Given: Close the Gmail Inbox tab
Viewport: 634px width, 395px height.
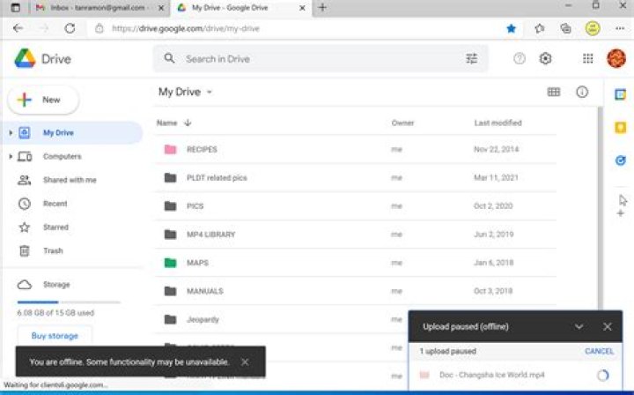Looking at the screenshot, I should click(x=160, y=8).
